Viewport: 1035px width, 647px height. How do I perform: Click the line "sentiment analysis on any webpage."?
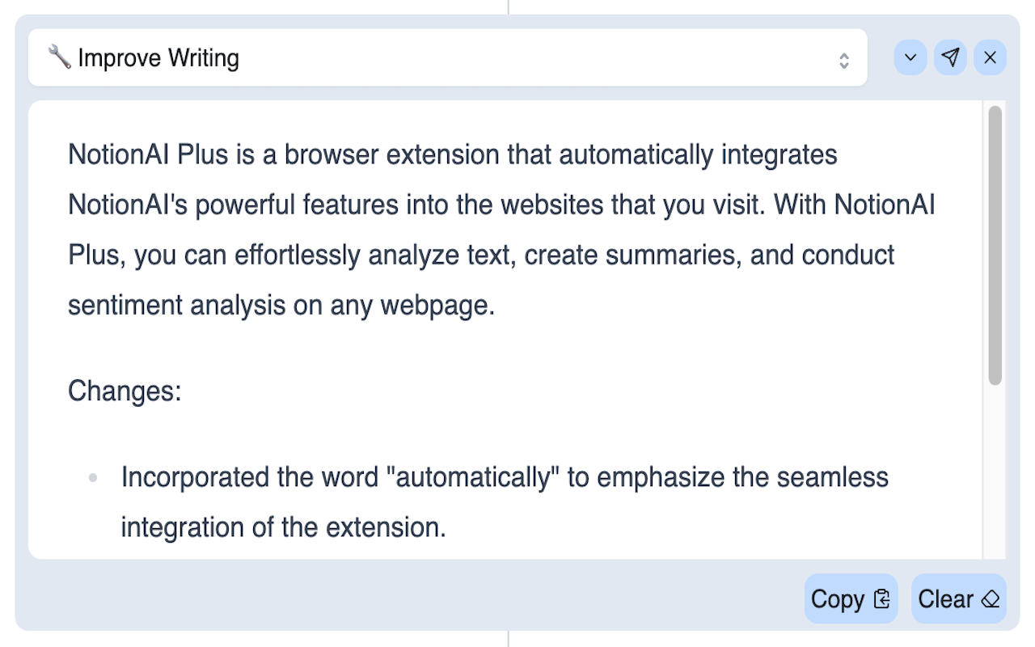(281, 305)
